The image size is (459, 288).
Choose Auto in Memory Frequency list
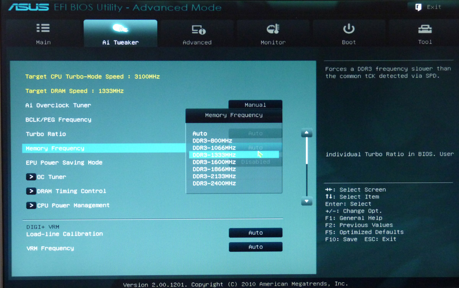[x=200, y=134]
